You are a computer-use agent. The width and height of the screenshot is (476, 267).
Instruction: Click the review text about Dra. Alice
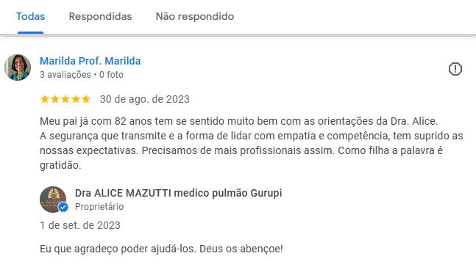click(252, 143)
